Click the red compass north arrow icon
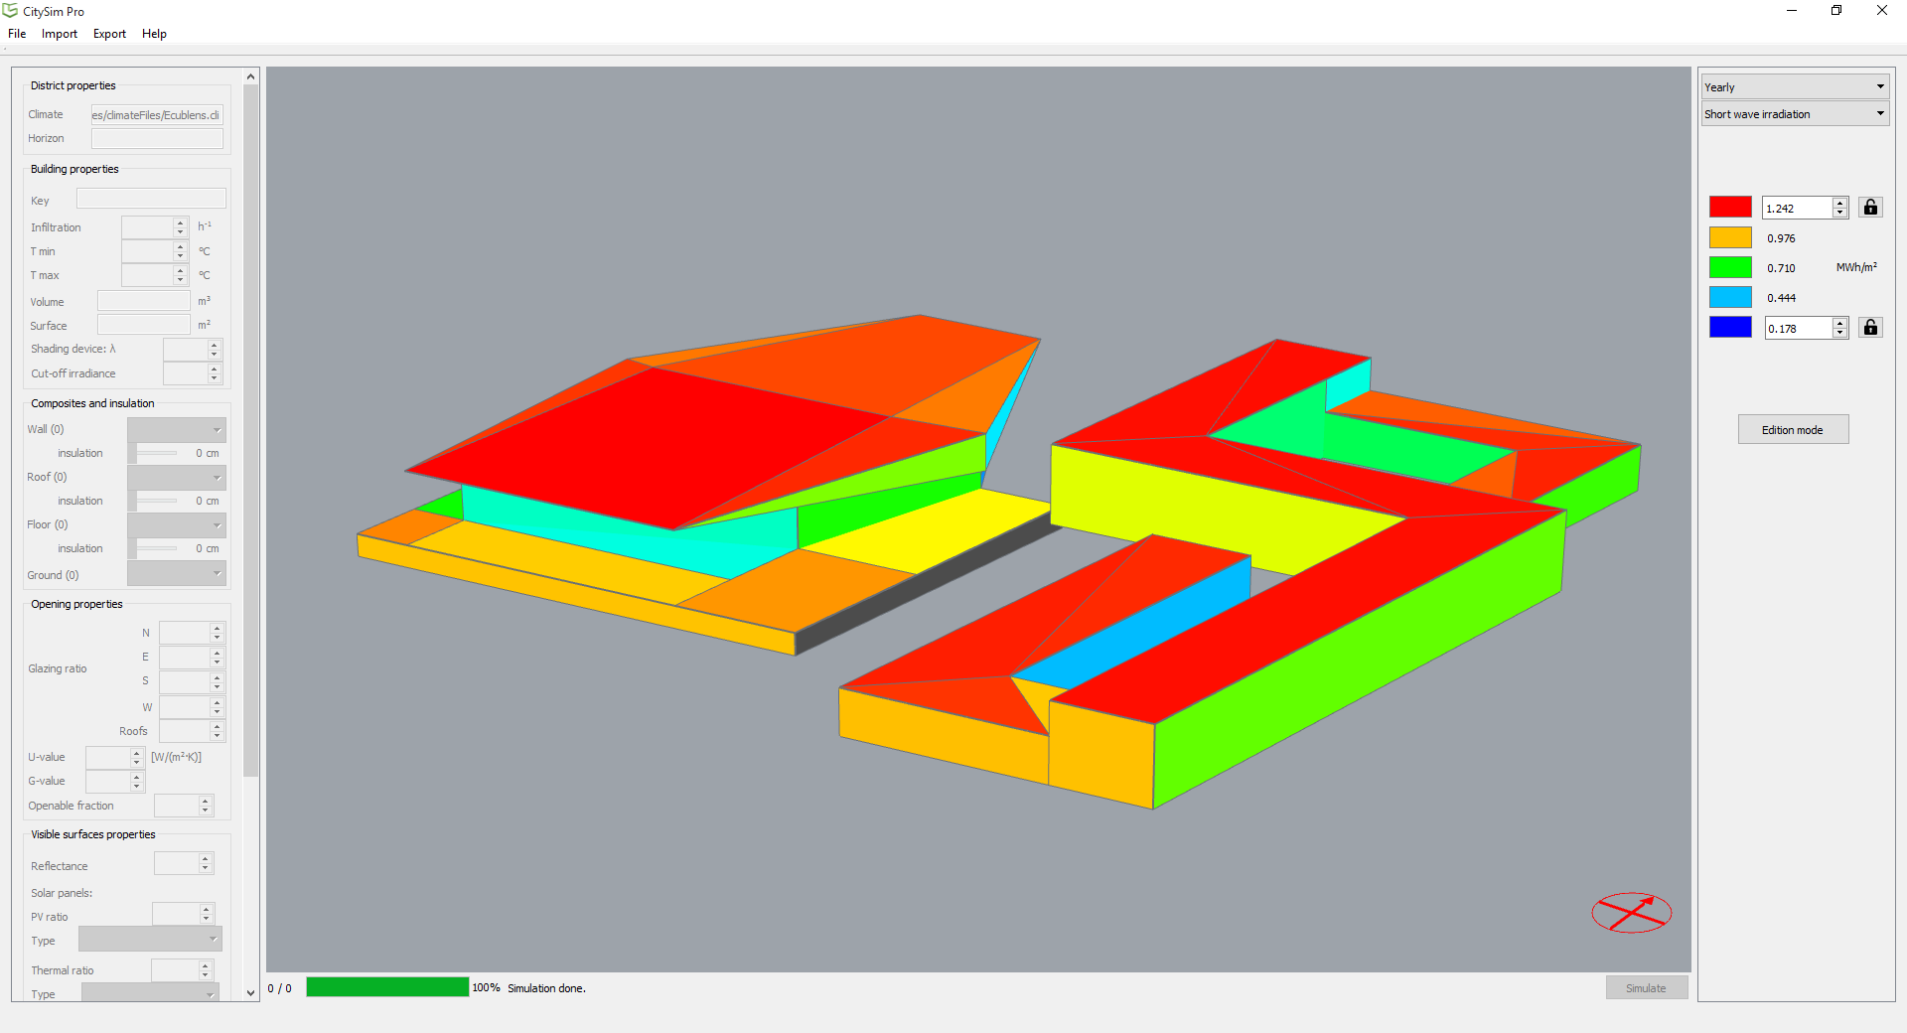This screenshot has width=1907, height=1033. point(1631,912)
